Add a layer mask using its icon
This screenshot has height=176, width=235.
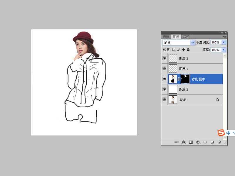191,142
